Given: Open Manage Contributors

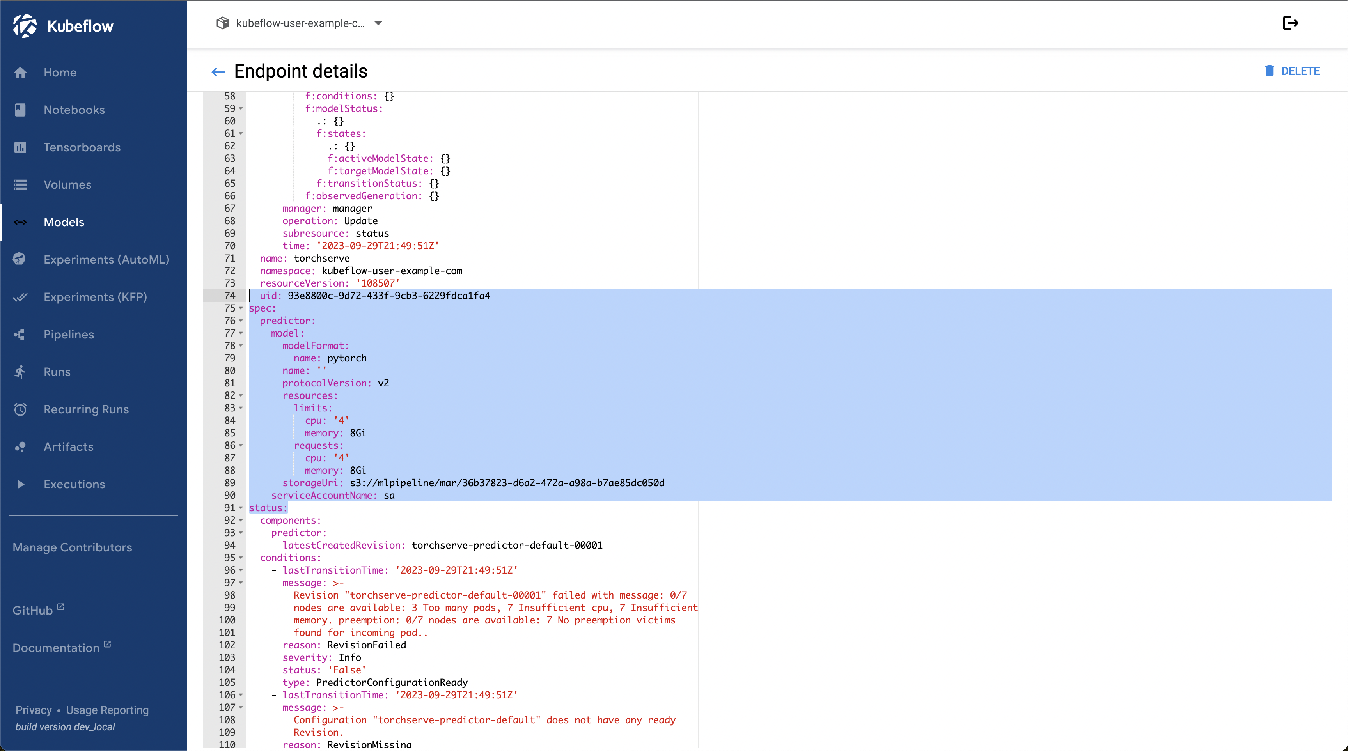Looking at the screenshot, I should coord(72,547).
